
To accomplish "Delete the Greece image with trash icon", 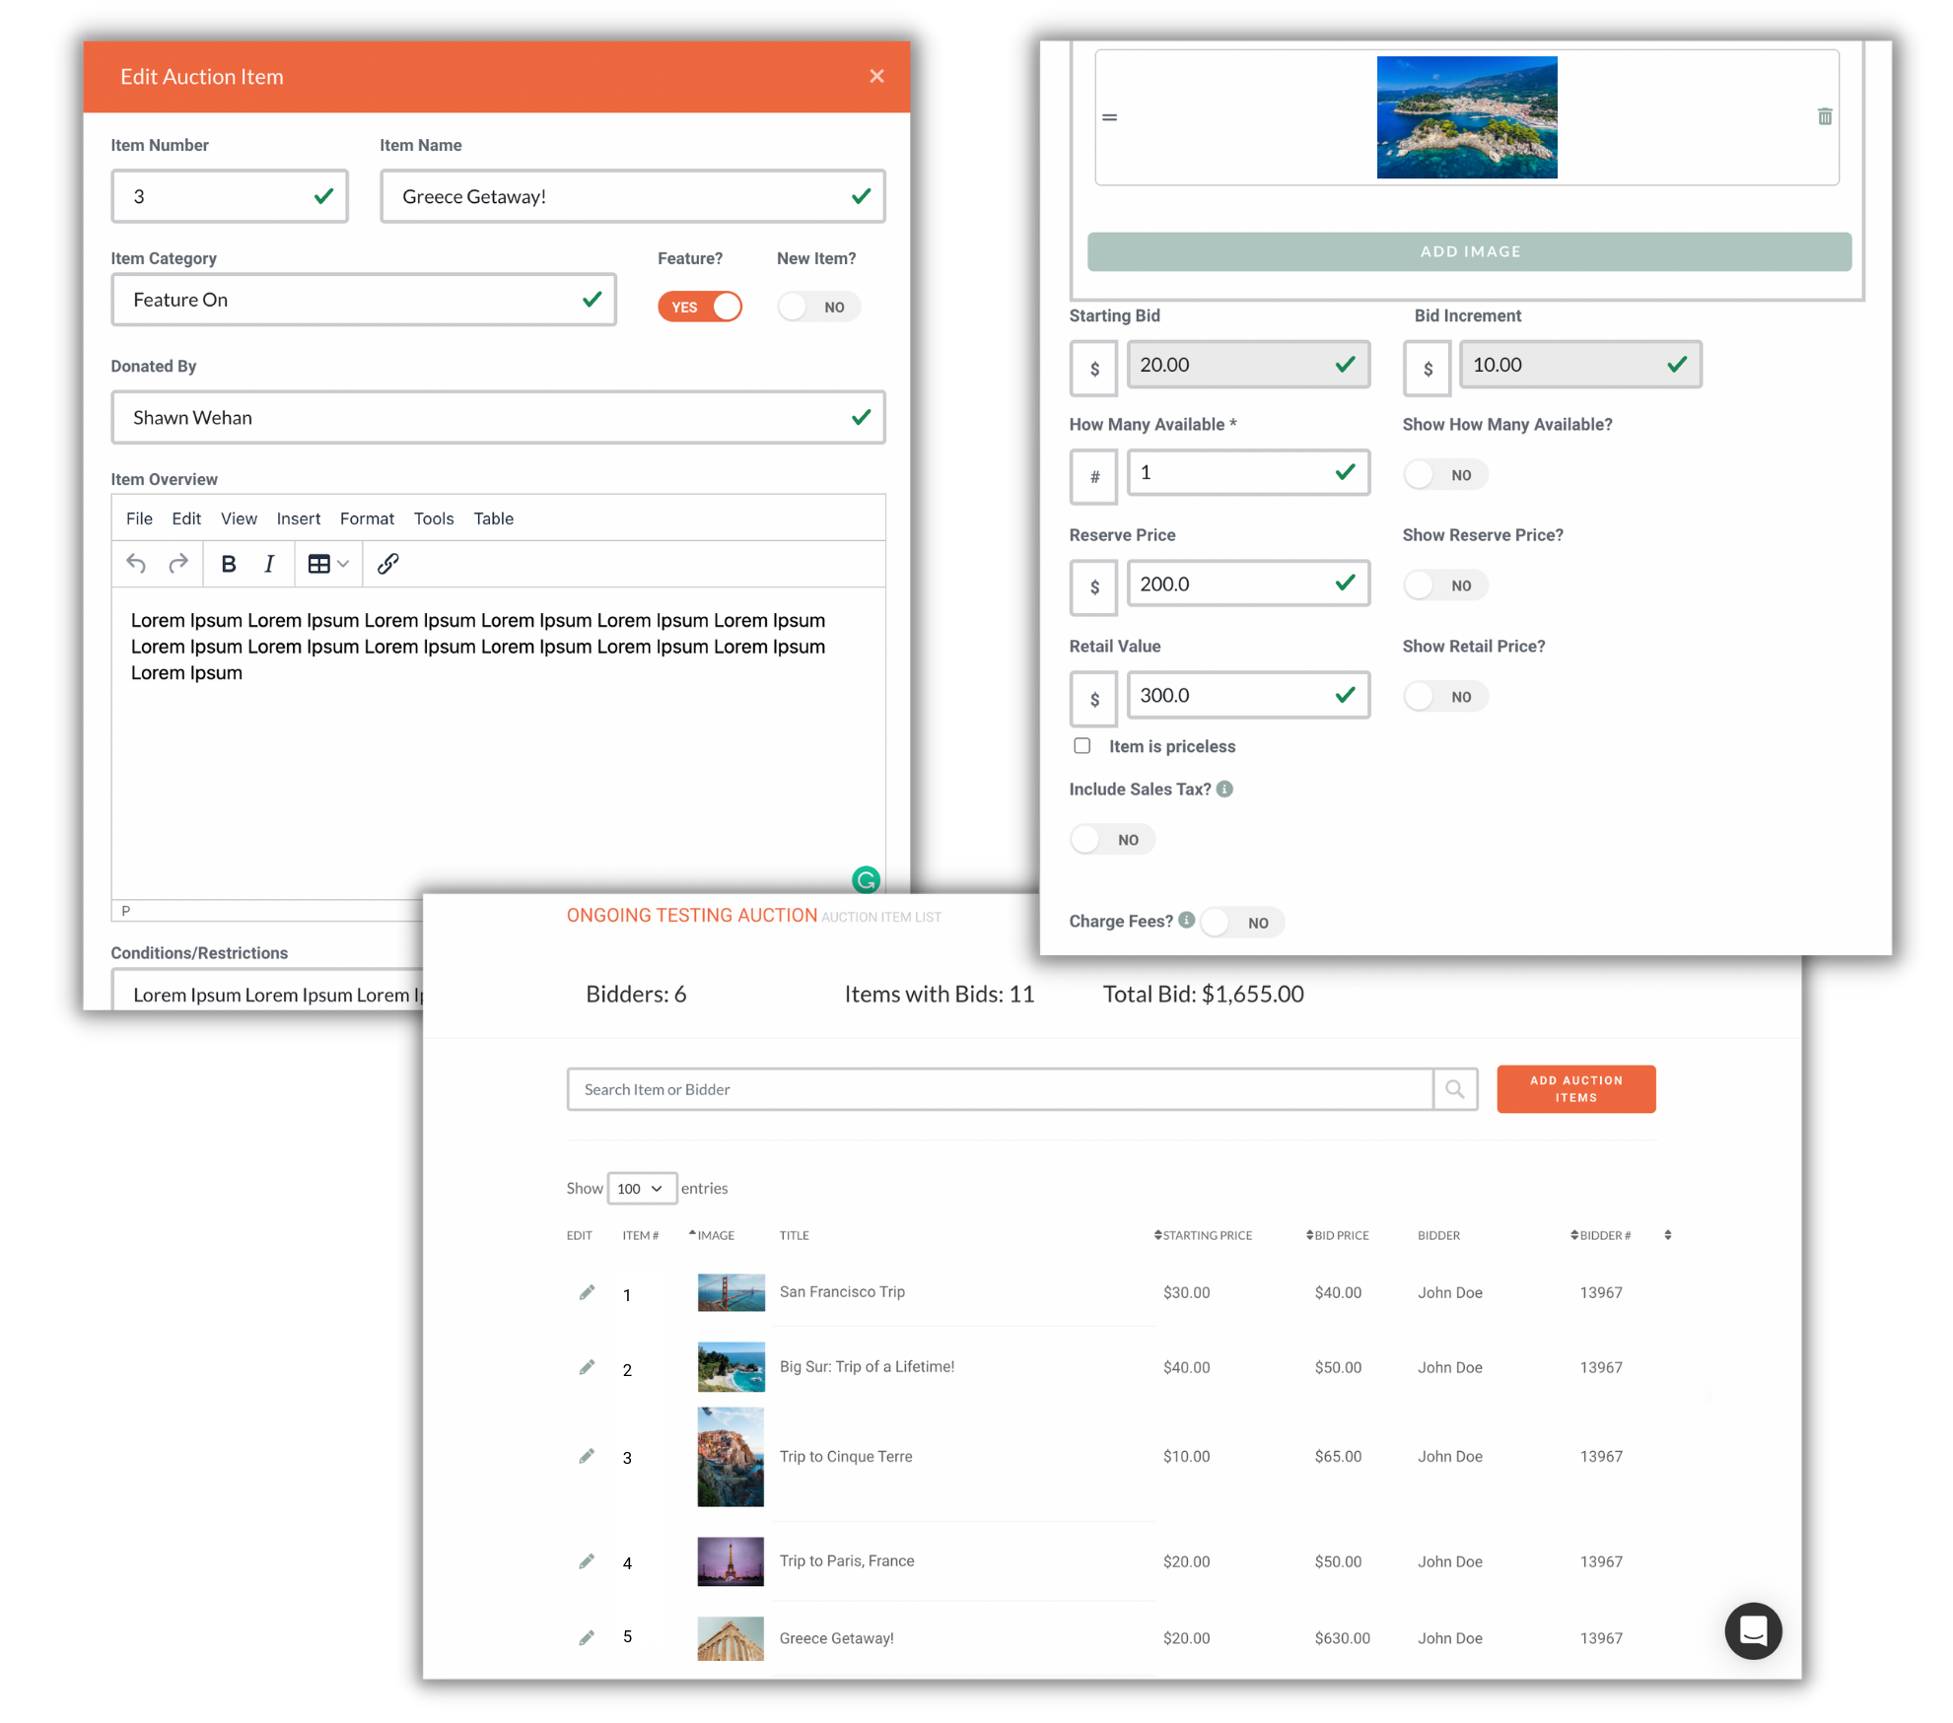I will [1825, 116].
